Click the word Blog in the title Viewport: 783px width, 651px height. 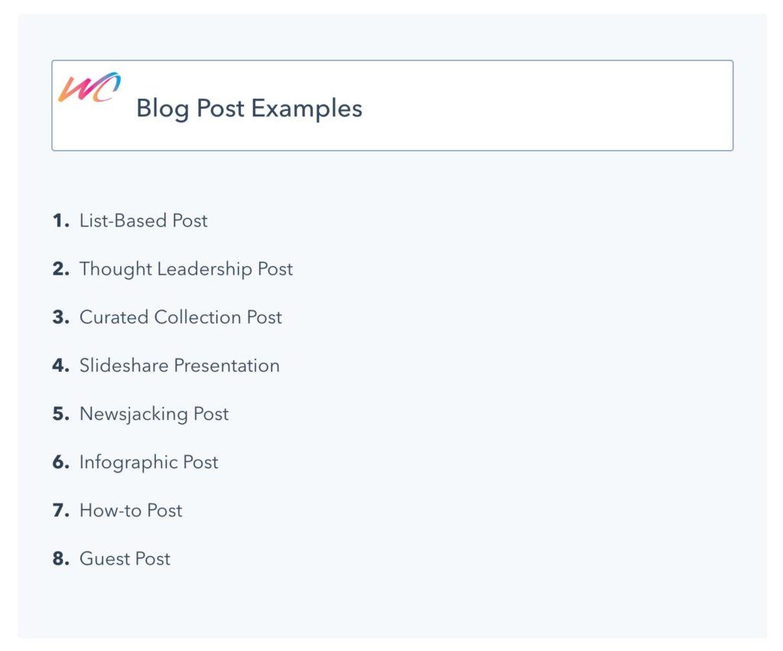[x=163, y=109]
